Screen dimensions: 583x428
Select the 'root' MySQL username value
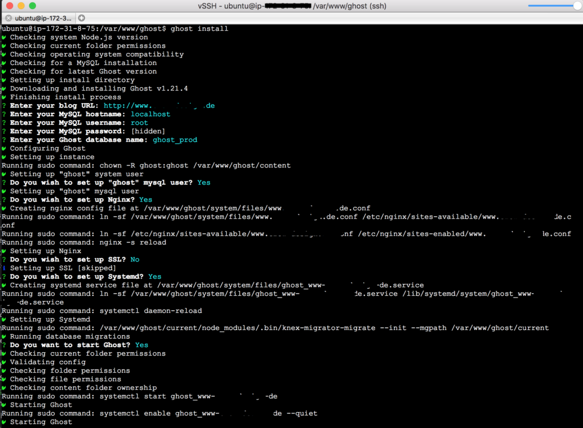tap(139, 122)
